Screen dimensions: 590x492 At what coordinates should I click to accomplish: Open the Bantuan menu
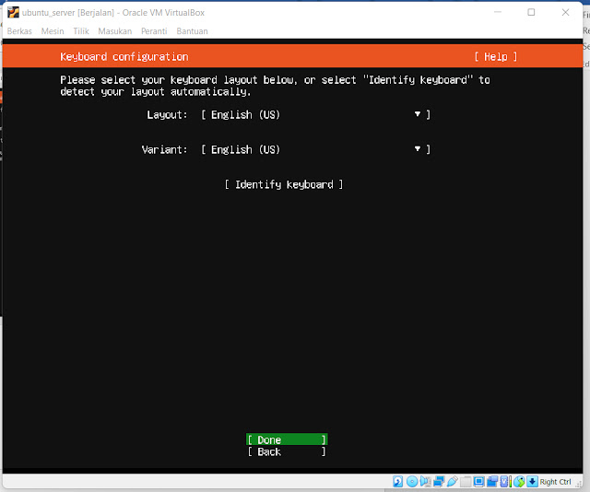tap(192, 31)
